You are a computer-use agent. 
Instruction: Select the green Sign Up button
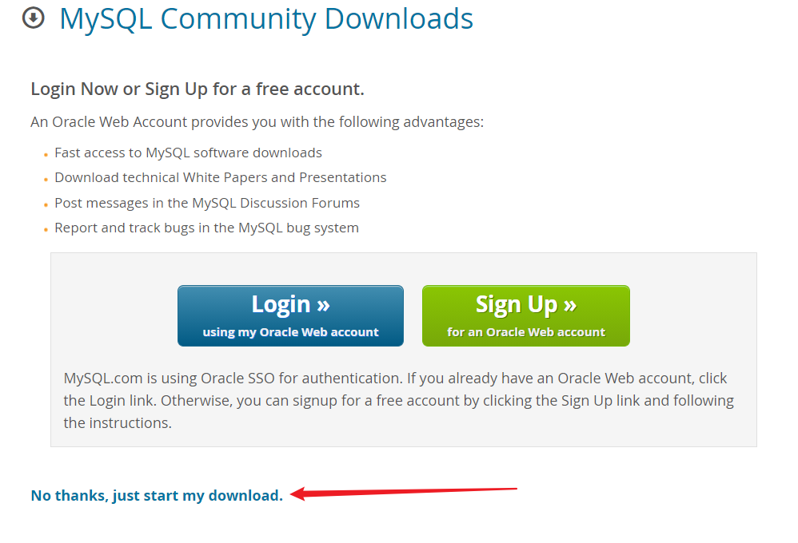click(x=525, y=315)
